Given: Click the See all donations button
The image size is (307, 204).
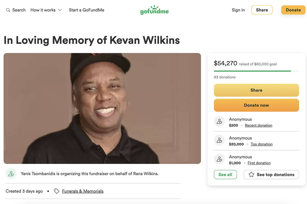Looking at the screenshot, I should [x=225, y=174].
